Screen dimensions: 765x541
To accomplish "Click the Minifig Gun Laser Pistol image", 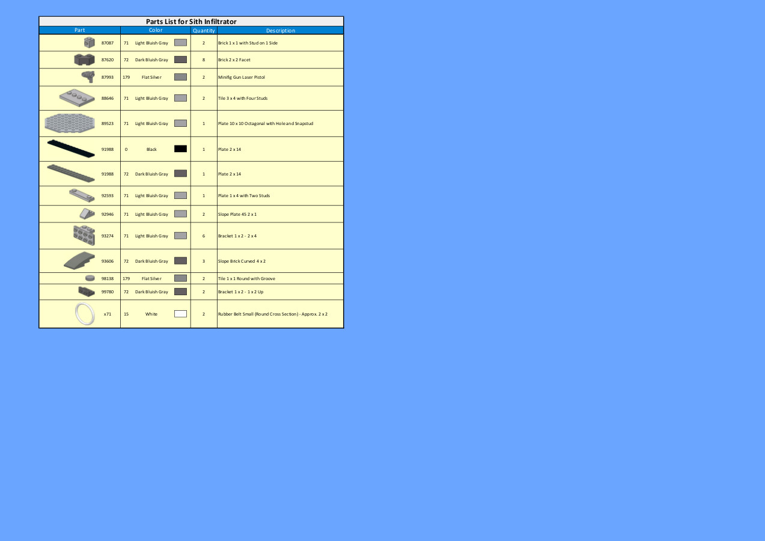I will click(88, 76).
